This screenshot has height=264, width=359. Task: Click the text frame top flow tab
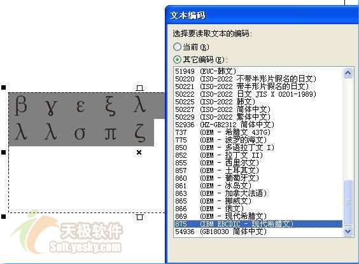pos(139,88)
